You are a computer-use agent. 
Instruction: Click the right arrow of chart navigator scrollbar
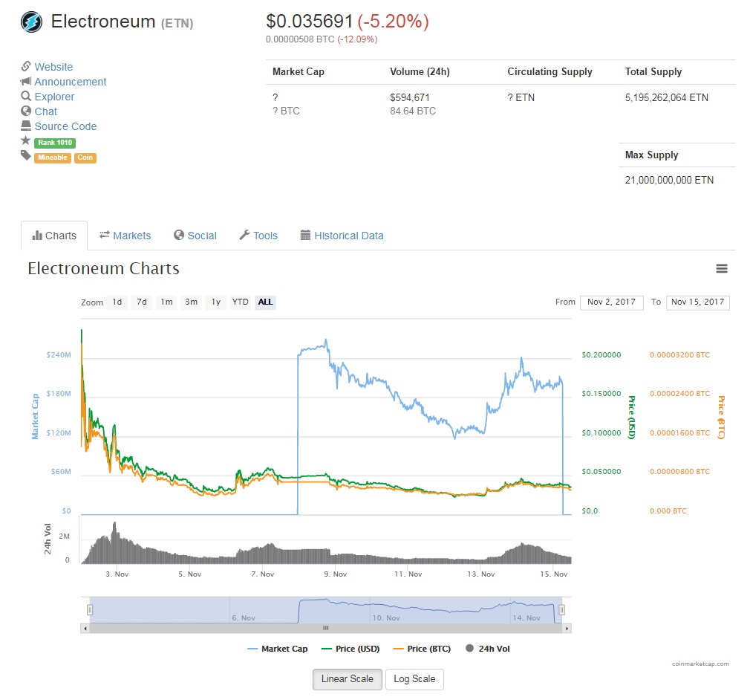pyautogui.click(x=567, y=628)
